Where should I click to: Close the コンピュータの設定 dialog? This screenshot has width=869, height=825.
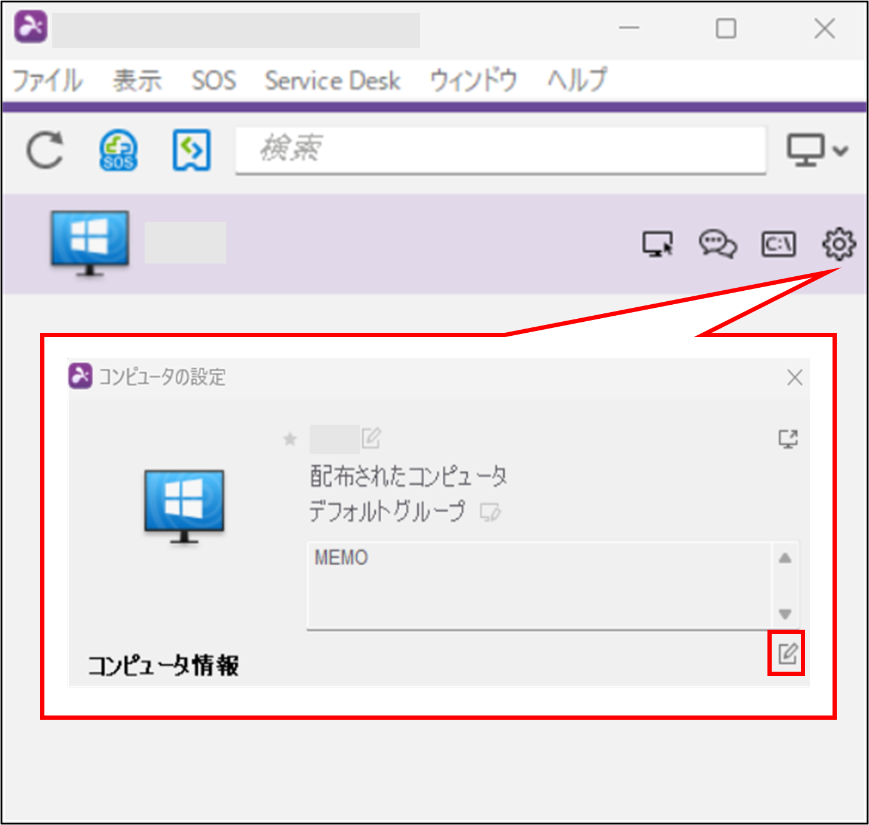pyautogui.click(x=795, y=378)
